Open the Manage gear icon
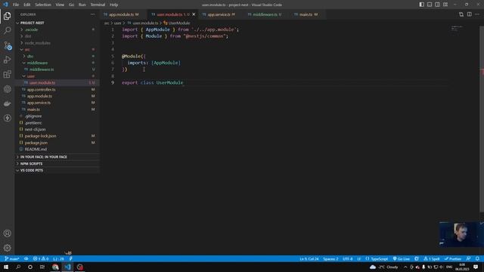484x272 pixels. click(7, 248)
